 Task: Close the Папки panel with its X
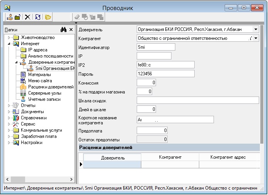(x=71, y=30)
